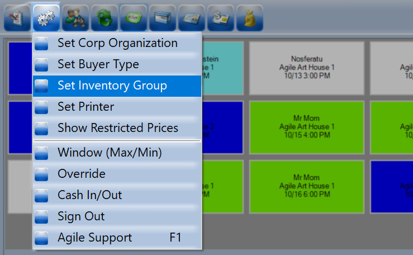Select the highlighted Set Inventory Group entry
This screenshot has width=413, height=255.
tap(117, 86)
